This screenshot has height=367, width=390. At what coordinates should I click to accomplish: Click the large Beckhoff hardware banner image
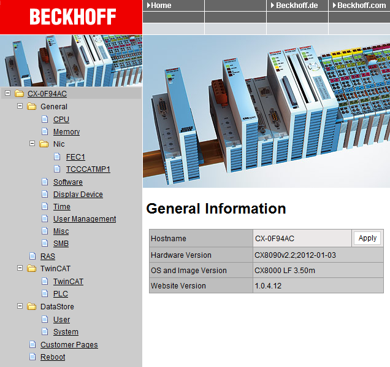266,111
